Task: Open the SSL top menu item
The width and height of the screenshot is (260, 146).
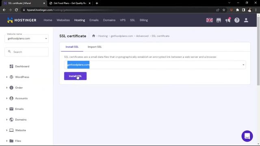Action: click(x=132, y=20)
